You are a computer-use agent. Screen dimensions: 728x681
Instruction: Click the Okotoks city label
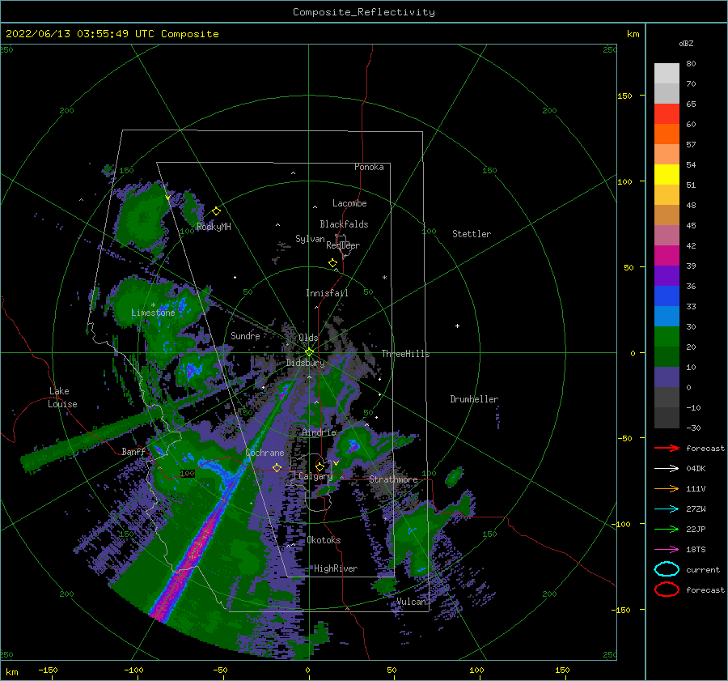pyautogui.click(x=324, y=540)
